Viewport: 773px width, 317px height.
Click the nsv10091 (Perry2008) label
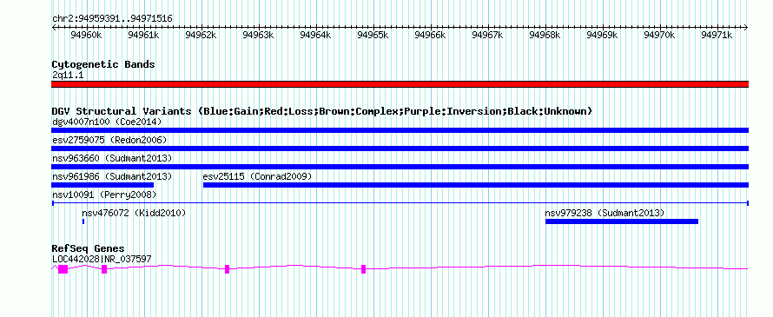(x=104, y=195)
